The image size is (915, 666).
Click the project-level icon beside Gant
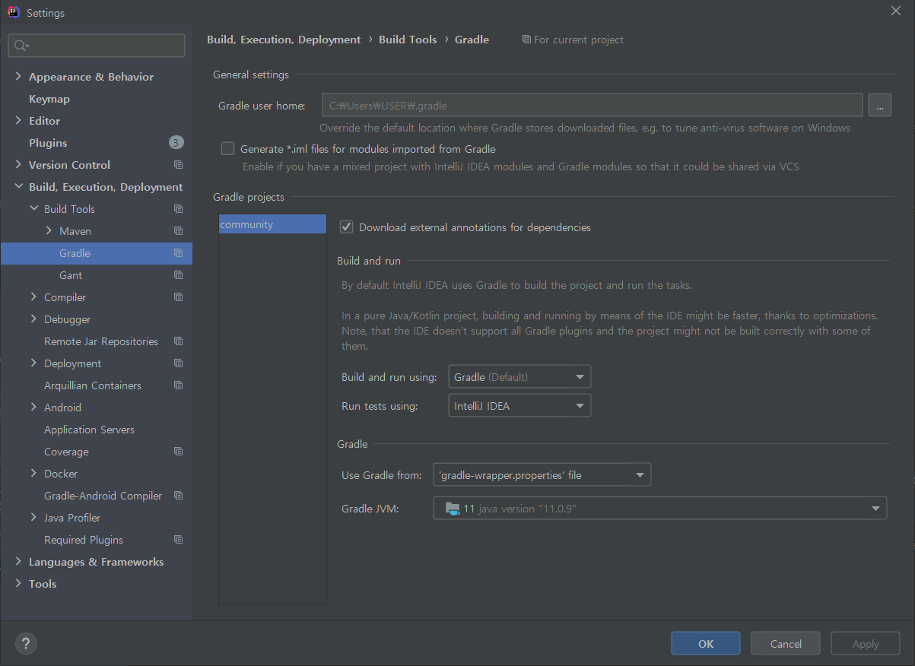178,275
